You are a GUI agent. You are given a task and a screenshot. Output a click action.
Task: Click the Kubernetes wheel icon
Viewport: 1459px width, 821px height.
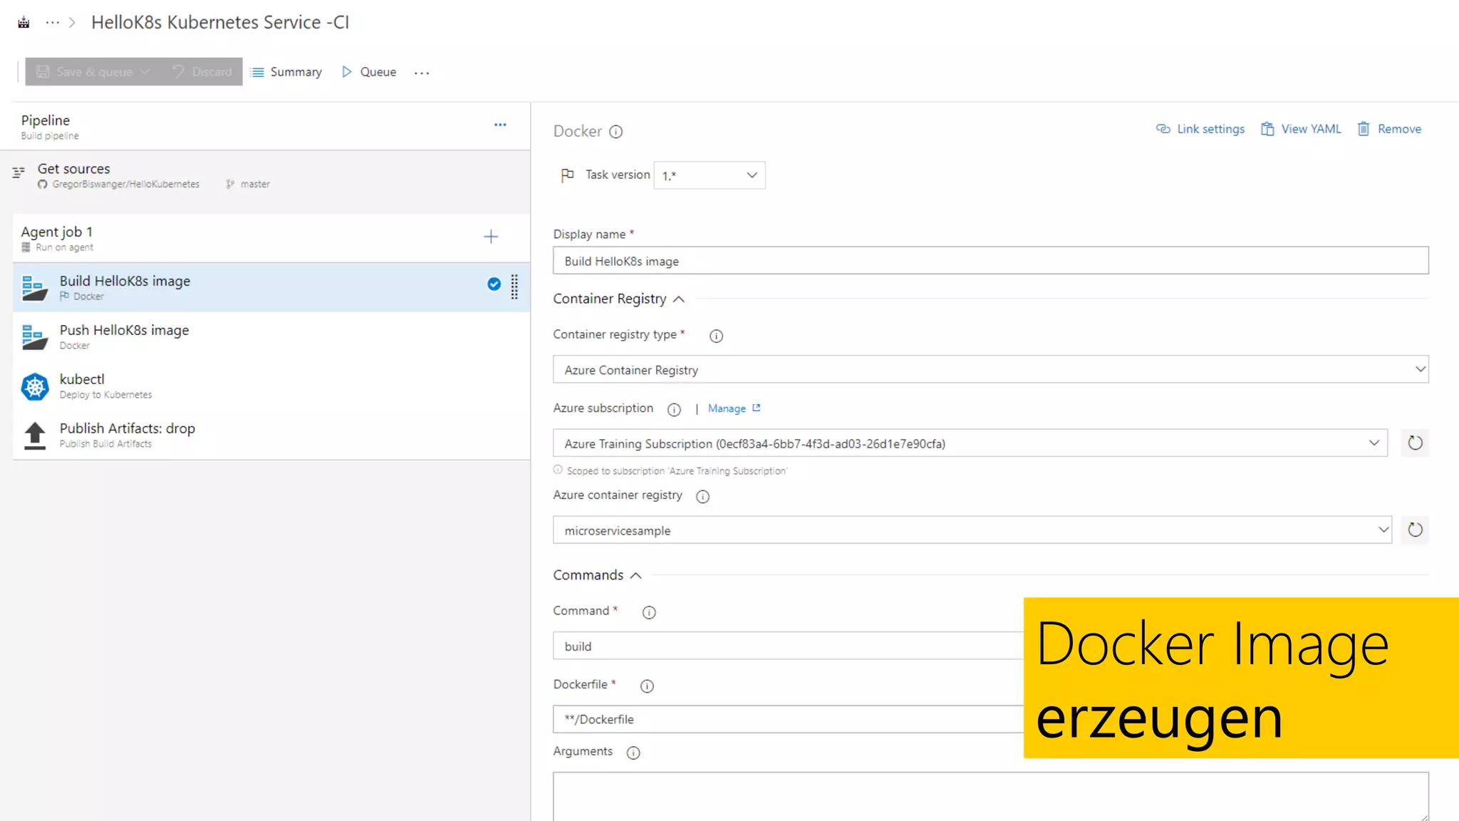(x=35, y=386)
